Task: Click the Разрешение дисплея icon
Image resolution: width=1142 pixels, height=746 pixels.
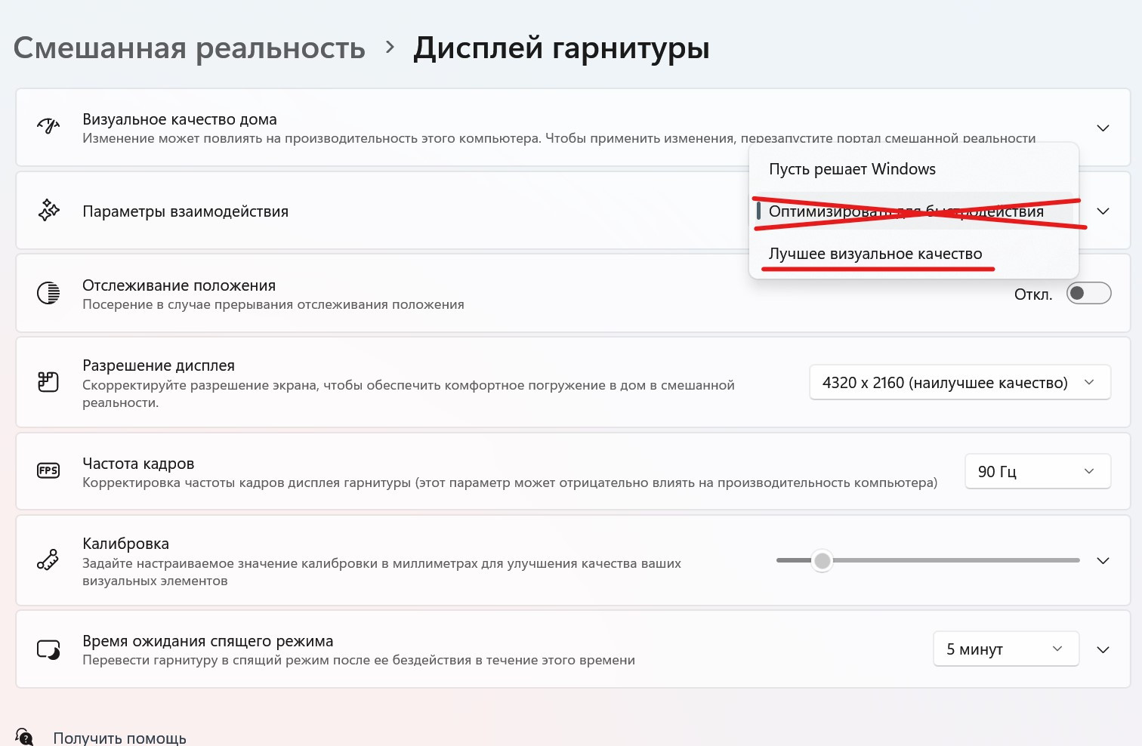Action: point(48,382)
